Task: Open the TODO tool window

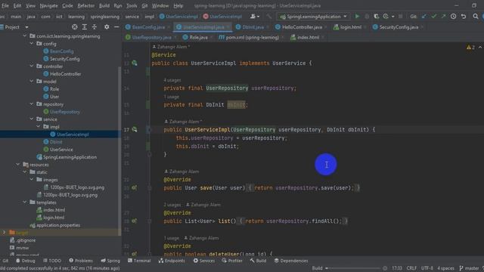Action: coord(52,261)
